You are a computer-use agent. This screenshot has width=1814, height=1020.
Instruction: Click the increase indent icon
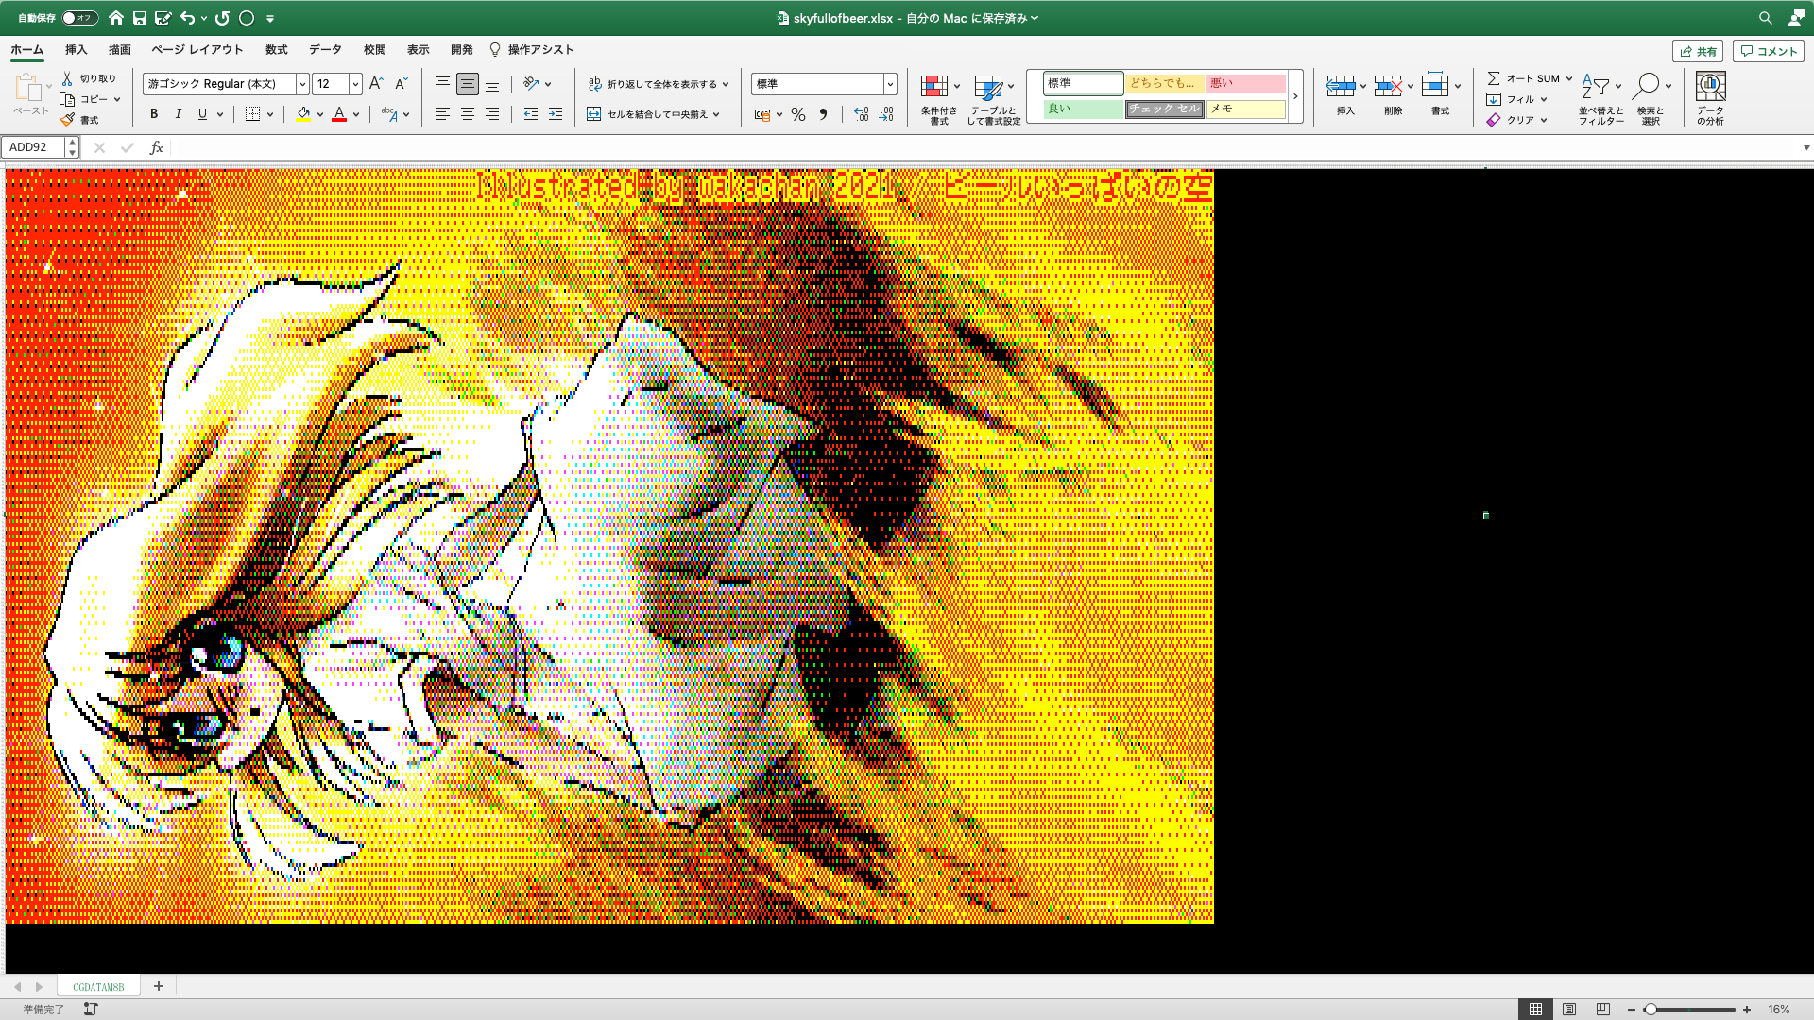556,114
